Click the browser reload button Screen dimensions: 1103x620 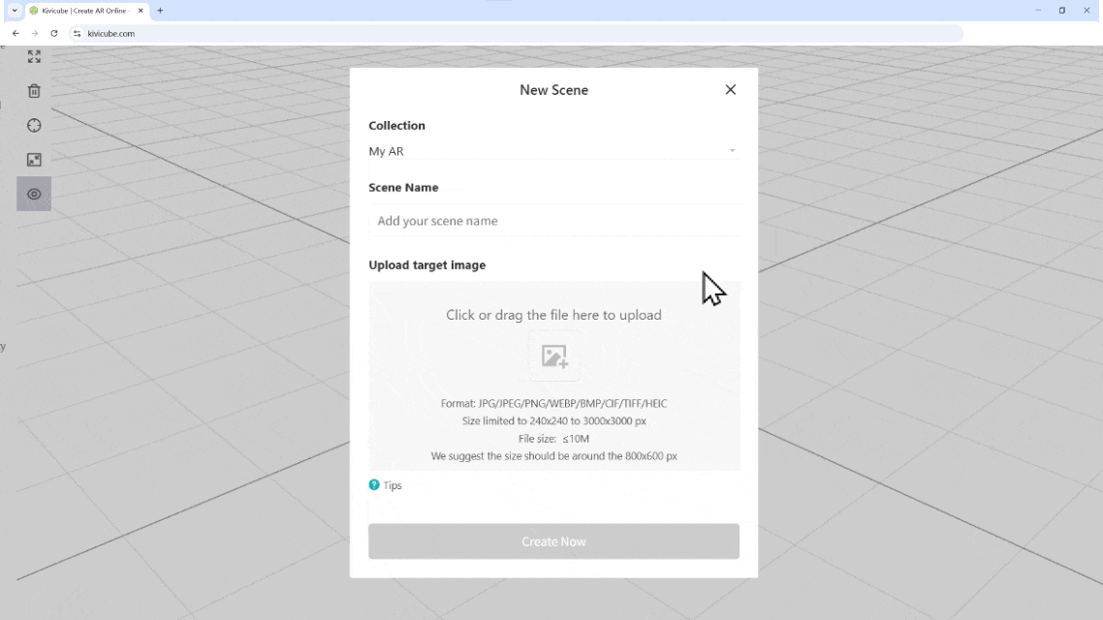(x=54, y=33)
